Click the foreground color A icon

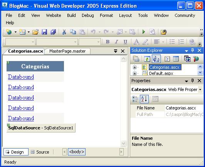(136, 42)
